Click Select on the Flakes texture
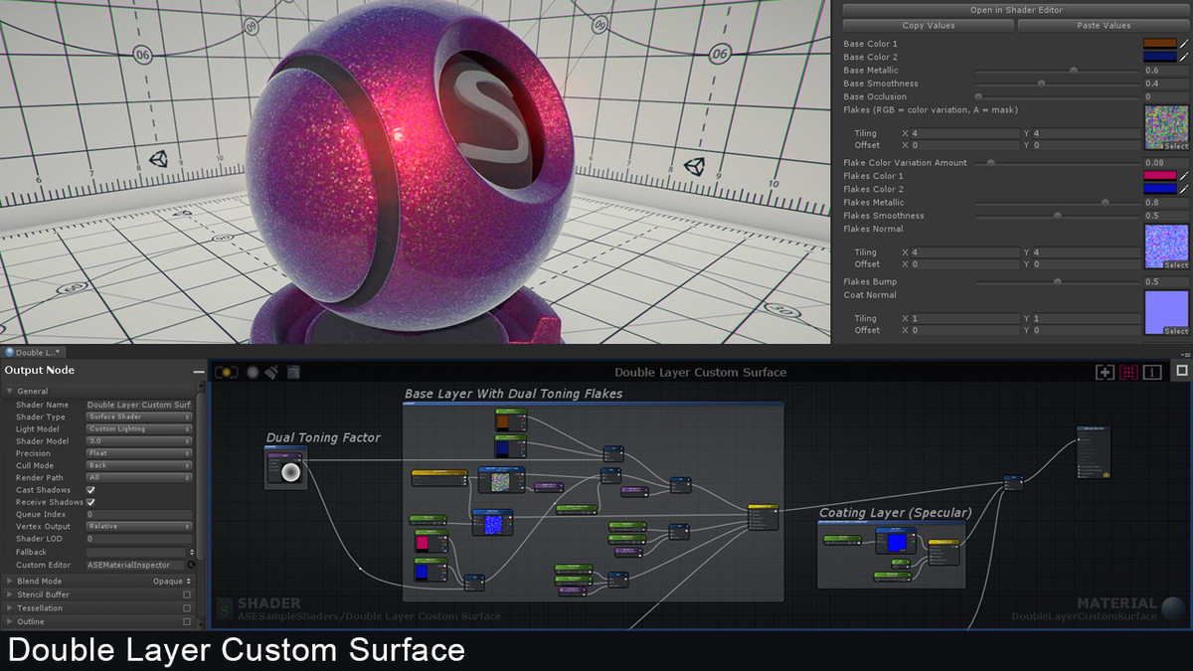 click(1176, 146)
